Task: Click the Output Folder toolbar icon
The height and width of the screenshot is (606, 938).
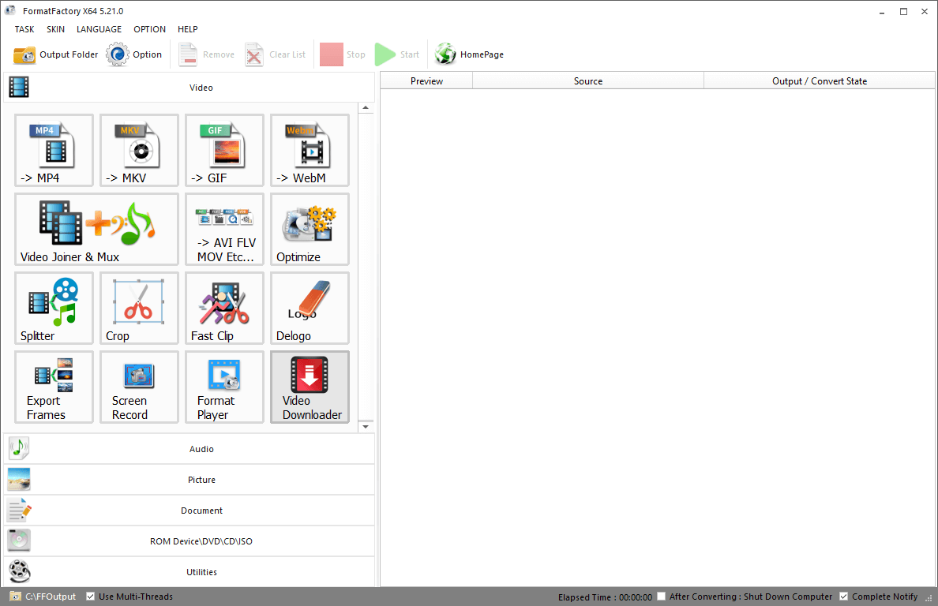Action: coord(24,54)
